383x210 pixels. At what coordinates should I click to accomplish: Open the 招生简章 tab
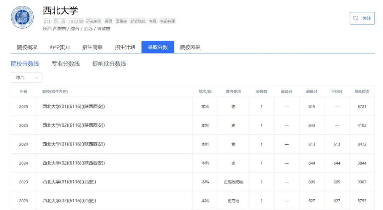pos(92,47)
